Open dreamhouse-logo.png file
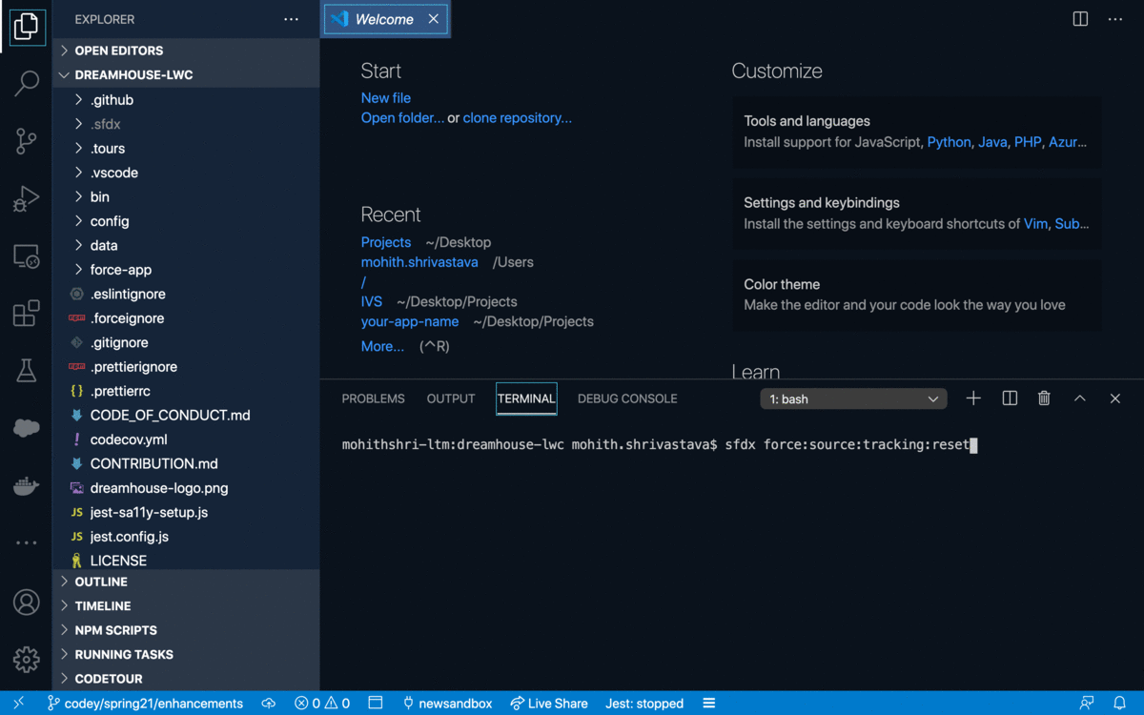The image size is (1144, 715). [186, 488]
